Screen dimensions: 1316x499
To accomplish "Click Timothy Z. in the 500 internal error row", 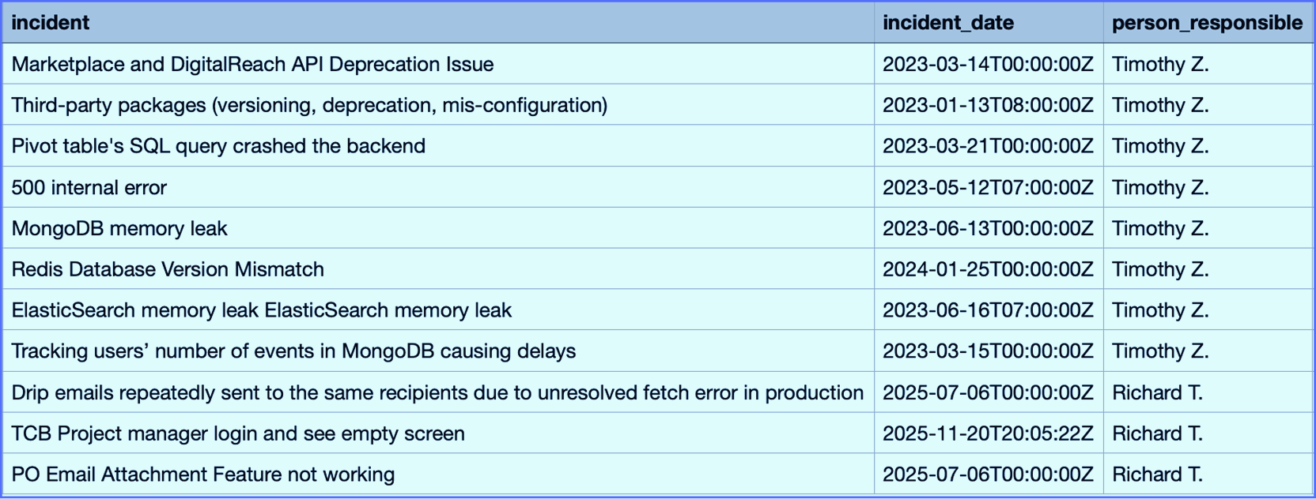I will [1160, 187].
